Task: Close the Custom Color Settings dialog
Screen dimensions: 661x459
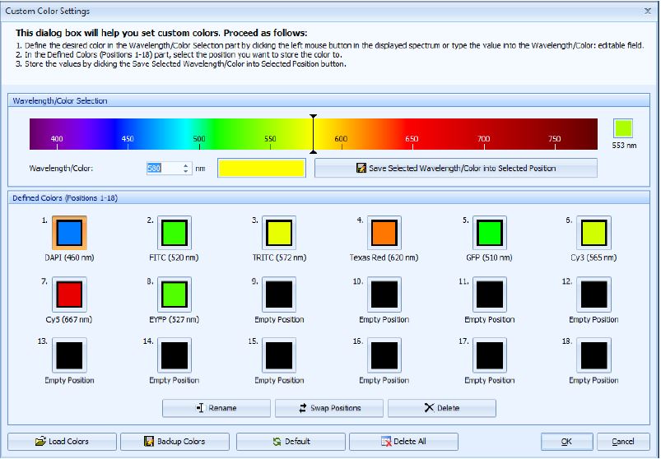Action: 648,11
